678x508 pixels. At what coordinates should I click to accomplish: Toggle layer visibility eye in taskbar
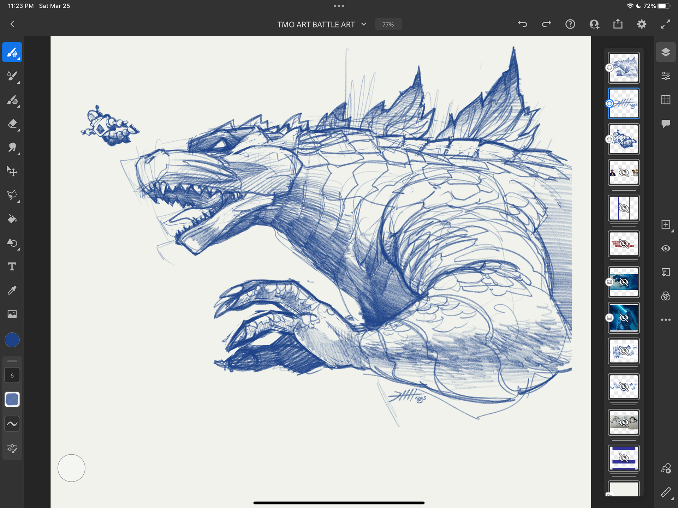pyautogui.click(x=666, y=249)
